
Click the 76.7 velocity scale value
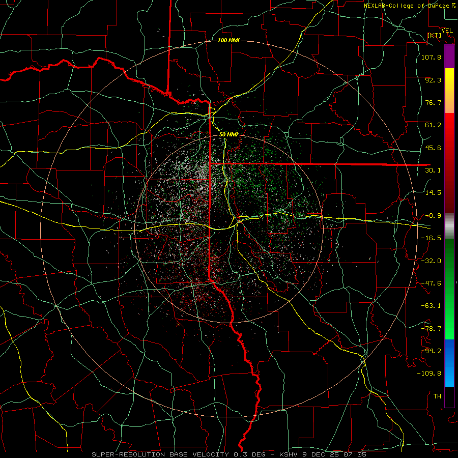click(x=433, y=102)
